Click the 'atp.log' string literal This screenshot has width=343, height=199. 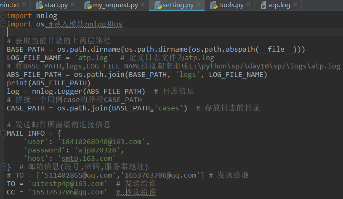[x=93, y=58]
